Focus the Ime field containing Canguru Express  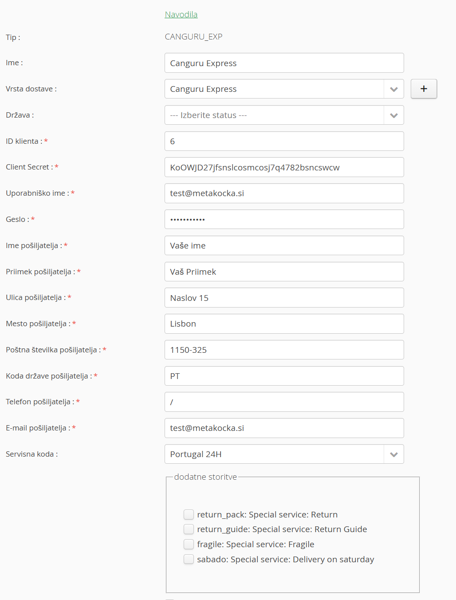coord(284,63)
